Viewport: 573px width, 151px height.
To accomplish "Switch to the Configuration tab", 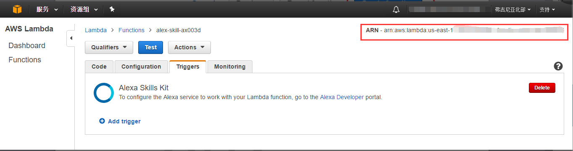I will coord(141,67).
